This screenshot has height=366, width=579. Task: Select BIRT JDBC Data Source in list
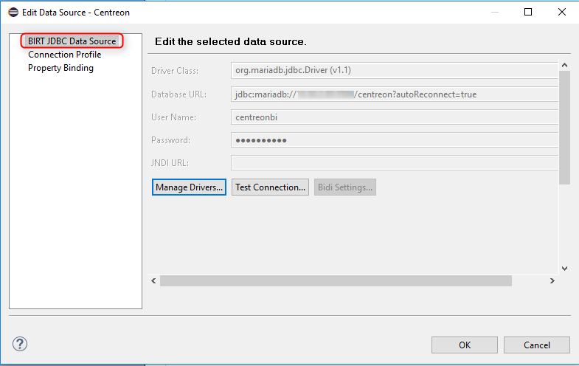(x=72, y=41)
